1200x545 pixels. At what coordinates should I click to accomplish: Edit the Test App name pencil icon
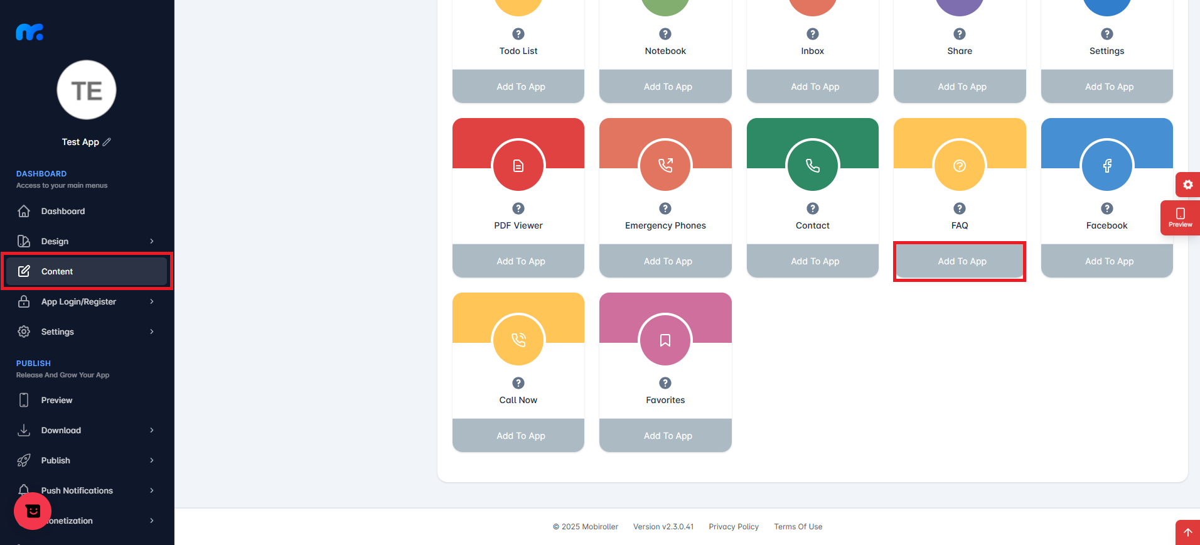click(107, 142)
